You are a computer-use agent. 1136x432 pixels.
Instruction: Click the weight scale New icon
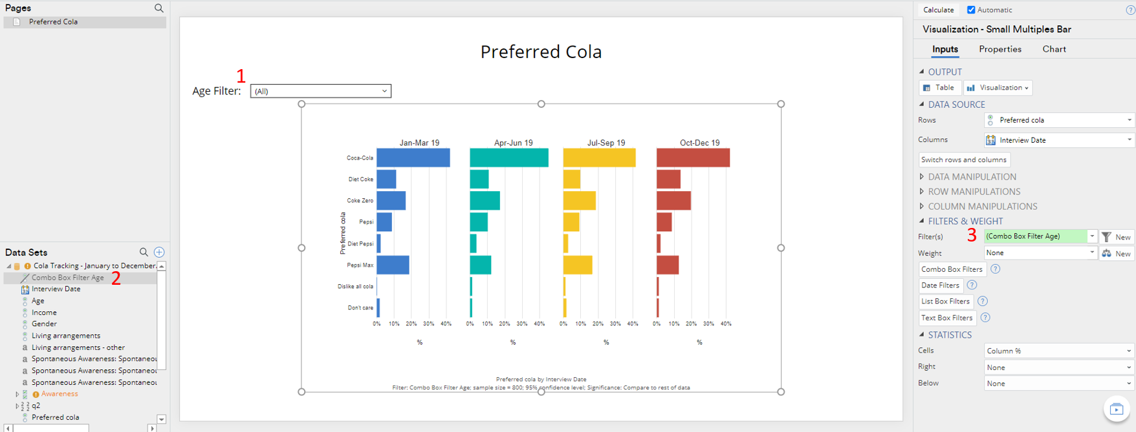coord(1107,253)
